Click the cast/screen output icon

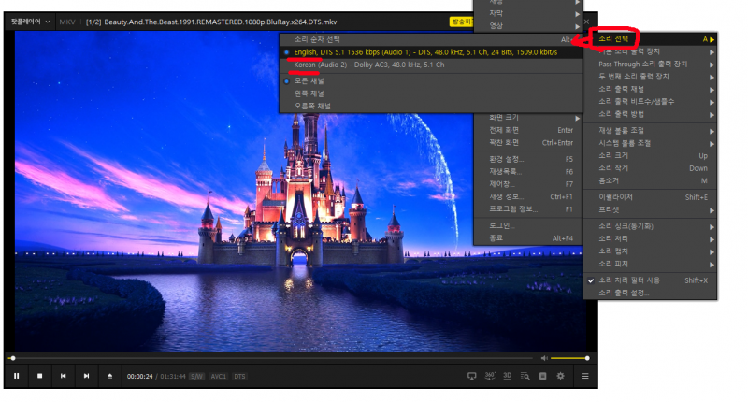click(x=472, y=376)
